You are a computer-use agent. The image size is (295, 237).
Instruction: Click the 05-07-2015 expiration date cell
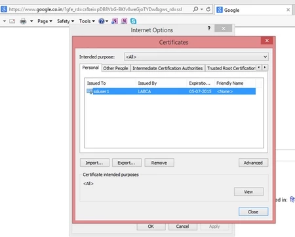200,91
